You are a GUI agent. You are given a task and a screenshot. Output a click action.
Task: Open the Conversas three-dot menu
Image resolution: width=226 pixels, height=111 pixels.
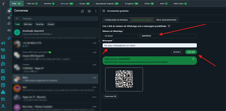click(x=96, y=11)
